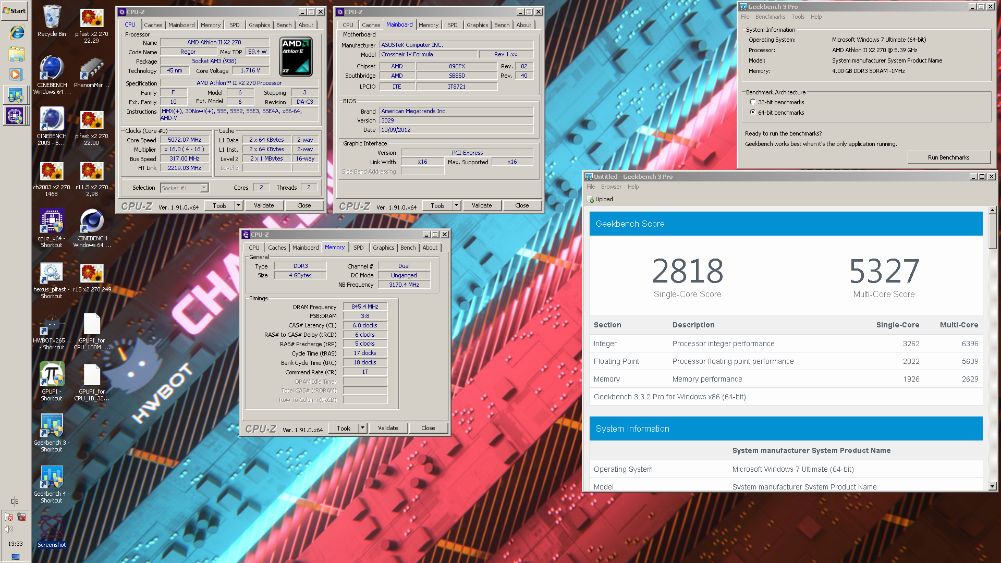Click Tools button in Memory CPU-Z window
The width and height of the screenshot is (1001, 563).
click(344, 428)
